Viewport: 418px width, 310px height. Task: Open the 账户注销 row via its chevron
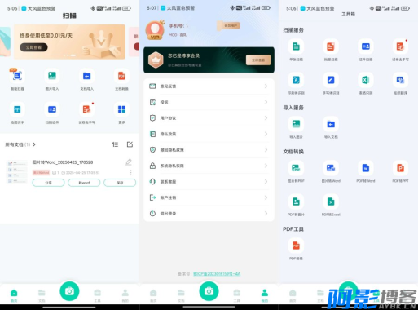point(266,197)
